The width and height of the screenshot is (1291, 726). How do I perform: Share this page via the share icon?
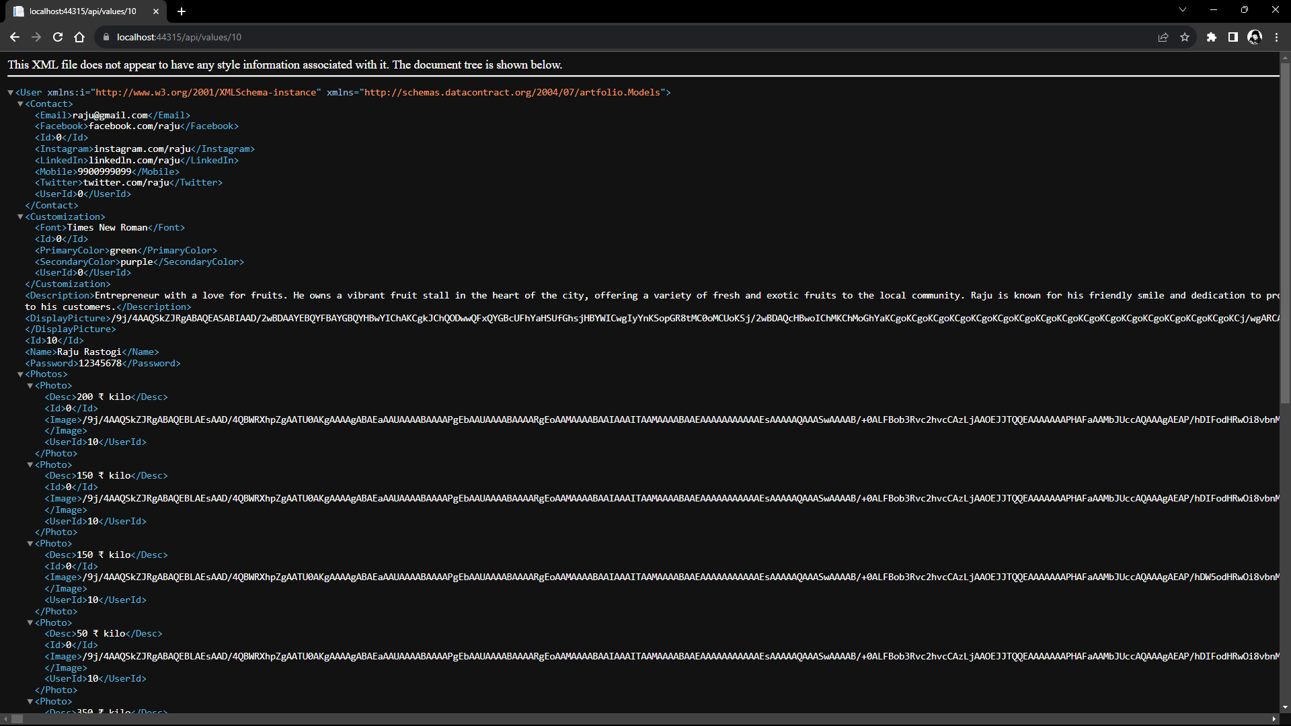click(1163, 37)
